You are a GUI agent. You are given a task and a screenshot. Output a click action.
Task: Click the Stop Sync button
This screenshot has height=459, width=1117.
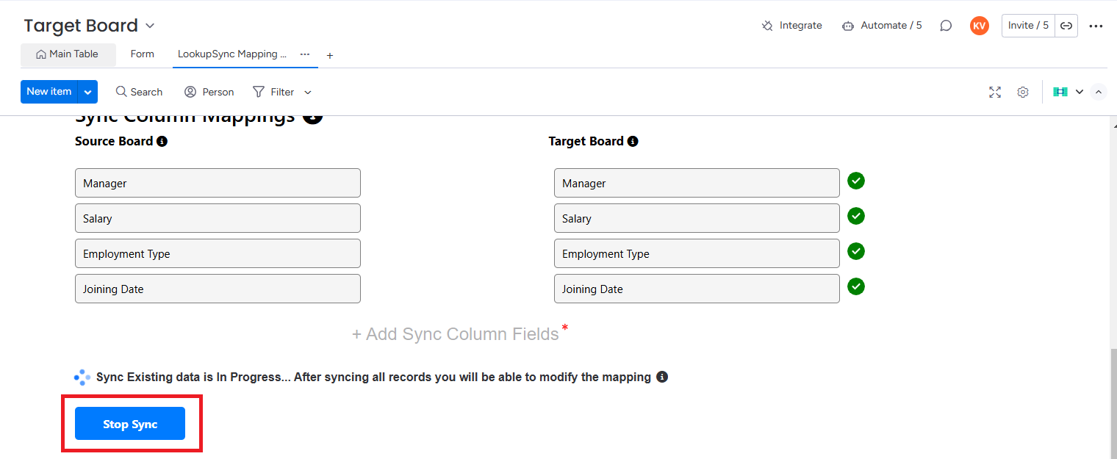(x=130, y=424)
